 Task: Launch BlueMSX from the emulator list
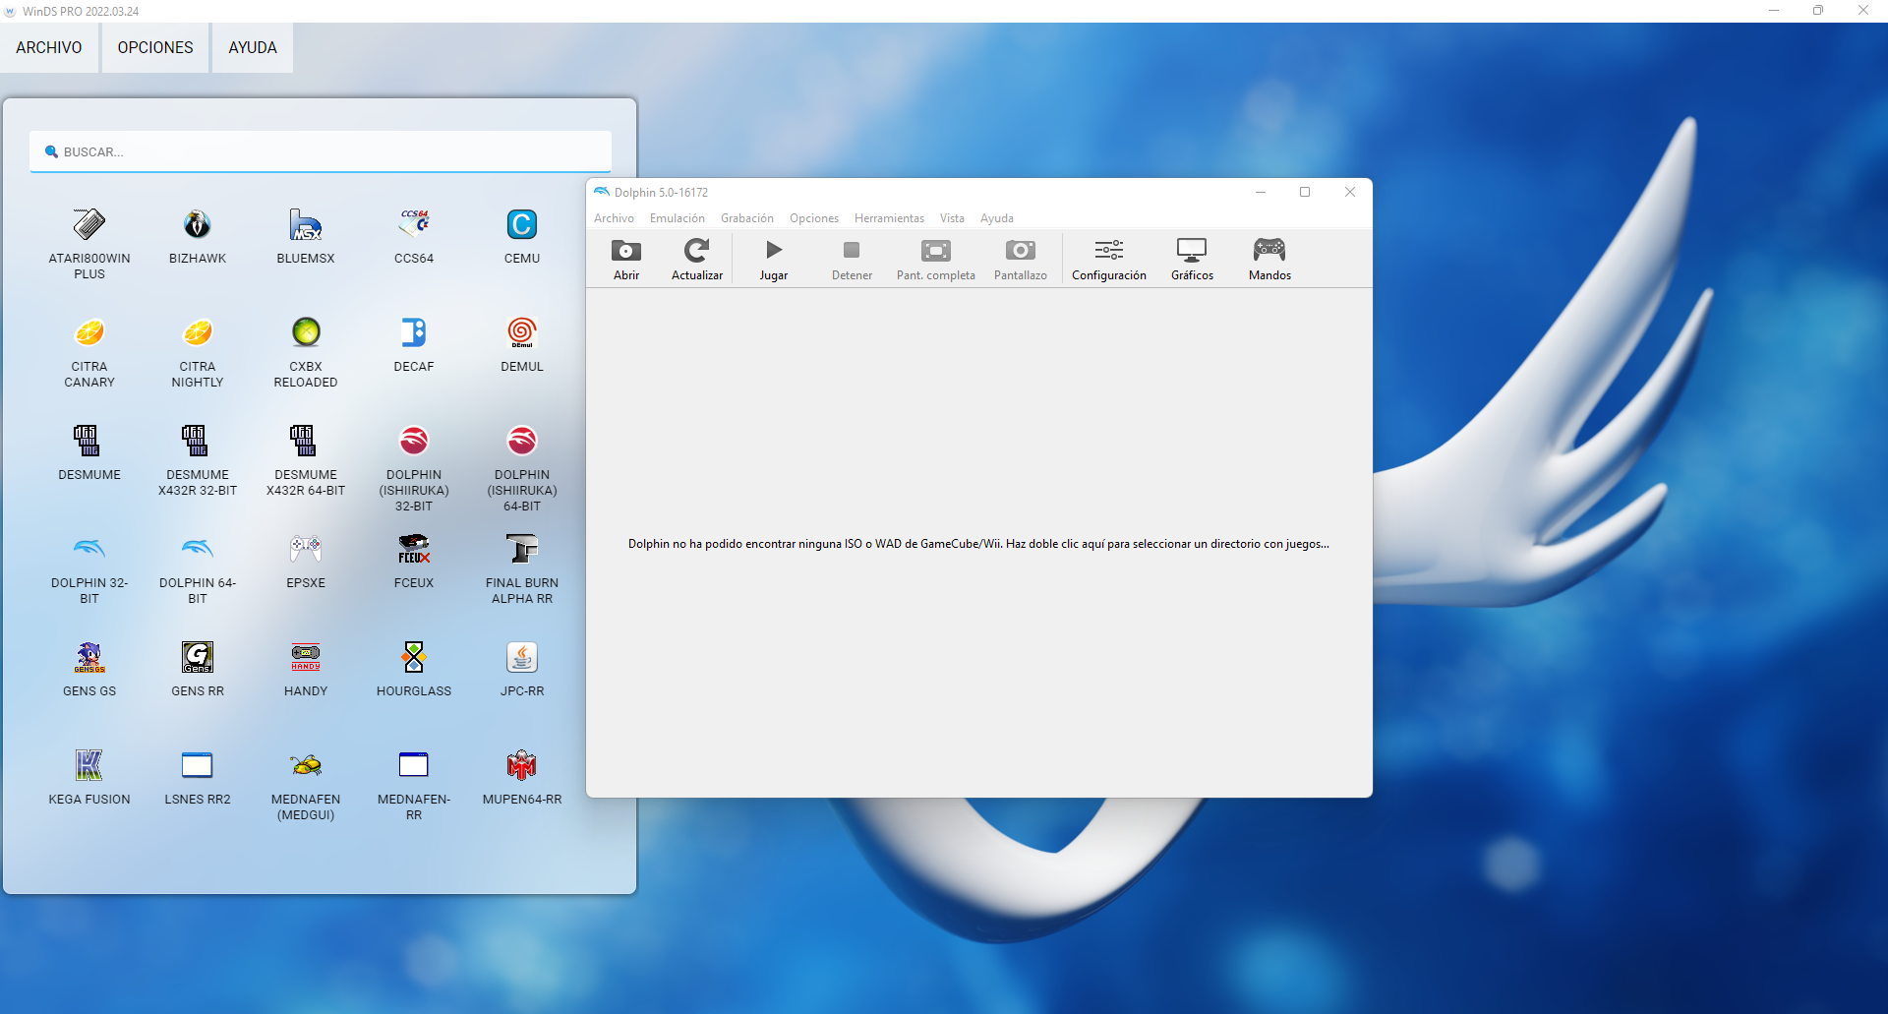click(306, 237)
